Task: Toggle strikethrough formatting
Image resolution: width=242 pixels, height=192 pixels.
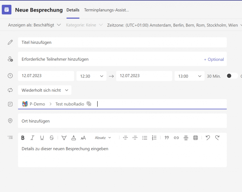Action: click(52, 138)
